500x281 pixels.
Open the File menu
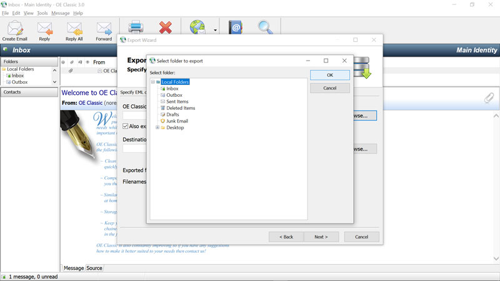coord(5,13)
